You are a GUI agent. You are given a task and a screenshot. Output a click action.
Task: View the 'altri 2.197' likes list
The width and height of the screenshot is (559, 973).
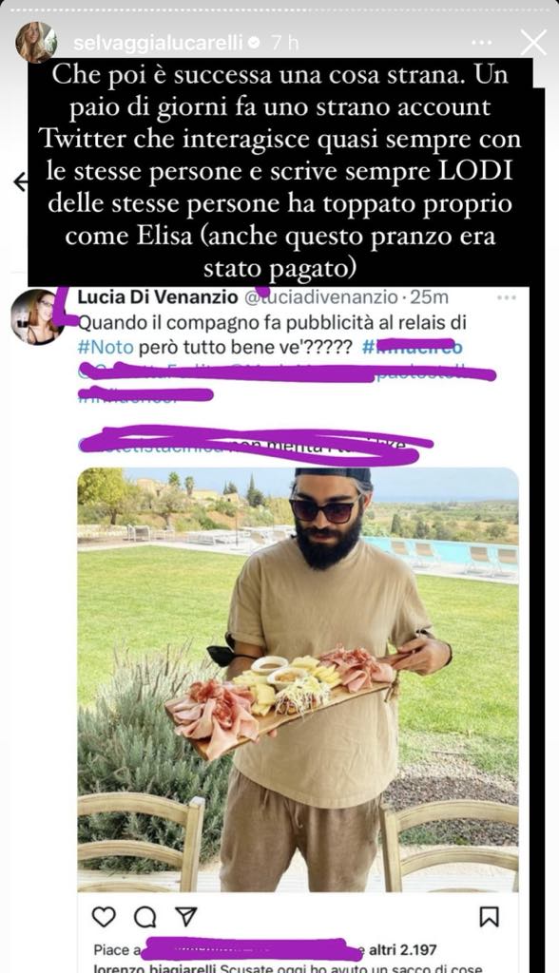(402, 949)
